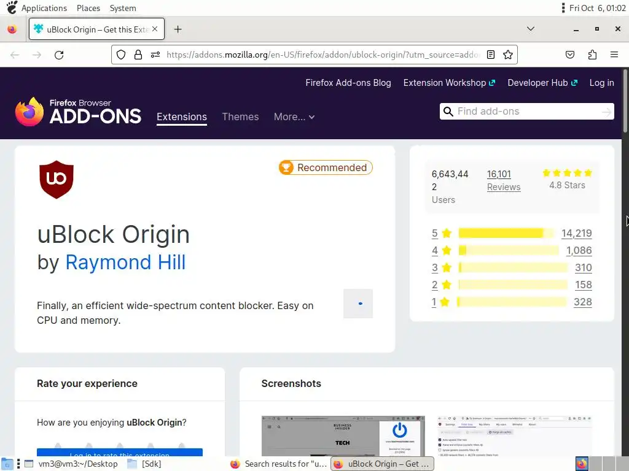The height and width of the screenshot is (471, 629).
Task: Open Extension Workshop link
Action: (449, 83)
